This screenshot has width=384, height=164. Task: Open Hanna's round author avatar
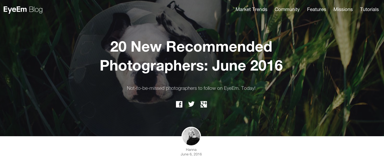click(191, 136)
